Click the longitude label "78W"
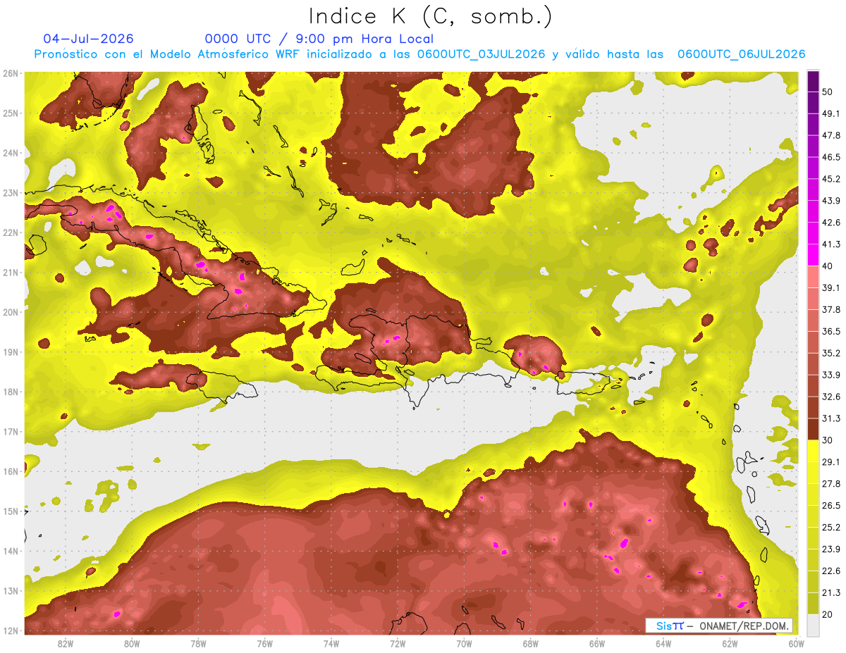846x653 pixels. [198, 643]
